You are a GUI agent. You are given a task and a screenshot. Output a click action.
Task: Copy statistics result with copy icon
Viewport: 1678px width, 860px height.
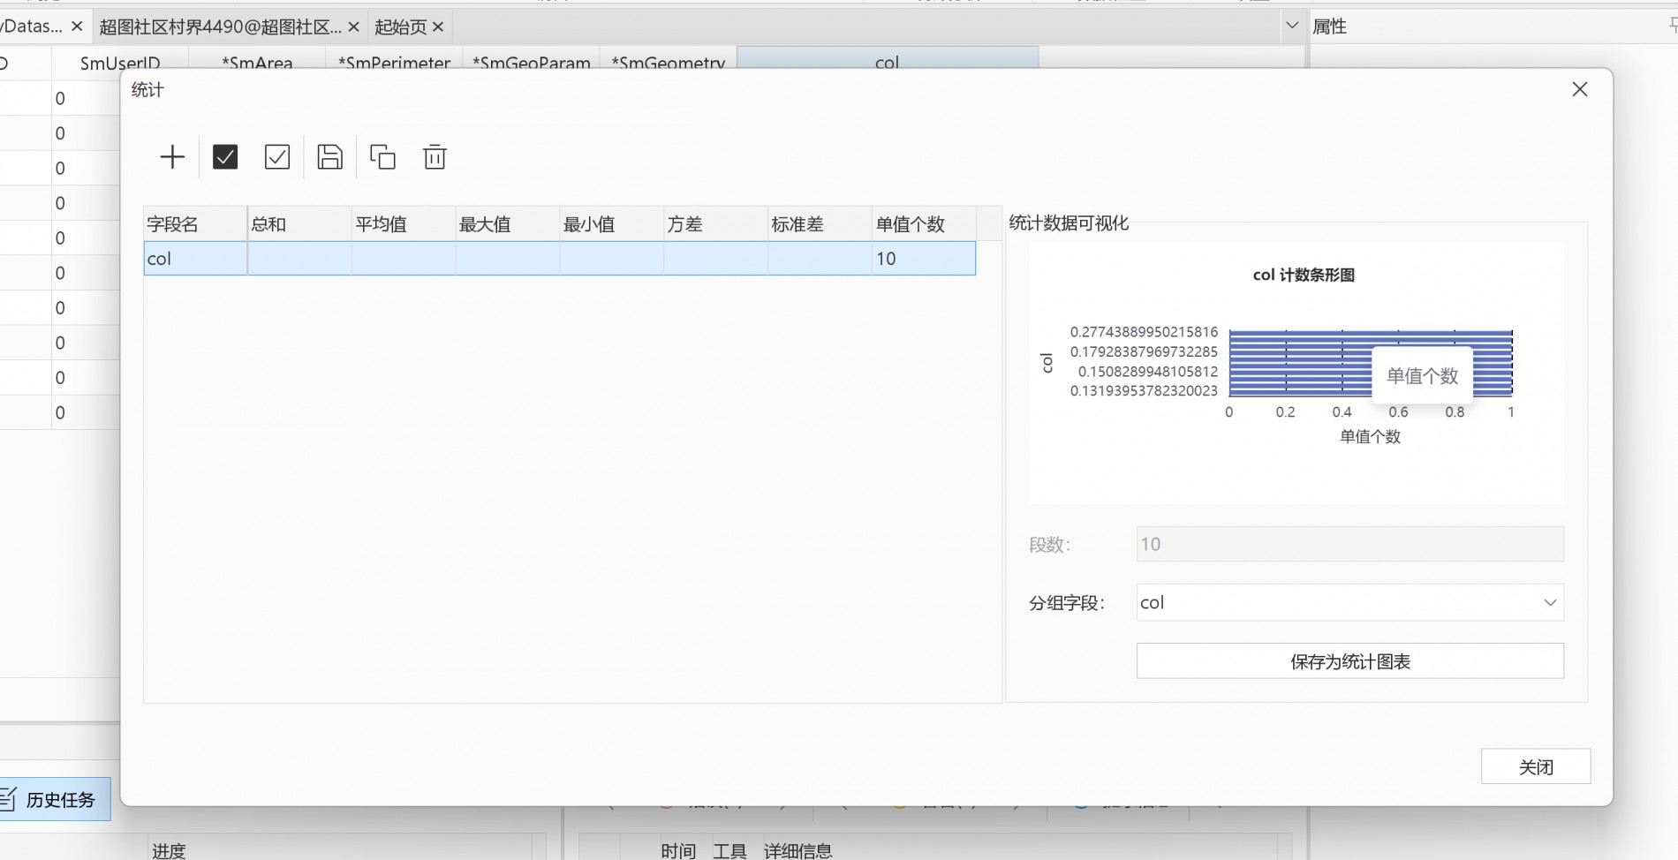[382, 157]
